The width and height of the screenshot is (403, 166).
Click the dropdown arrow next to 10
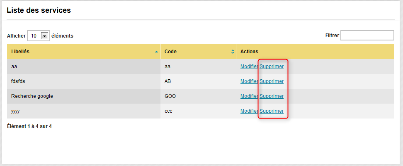[45, 36]
